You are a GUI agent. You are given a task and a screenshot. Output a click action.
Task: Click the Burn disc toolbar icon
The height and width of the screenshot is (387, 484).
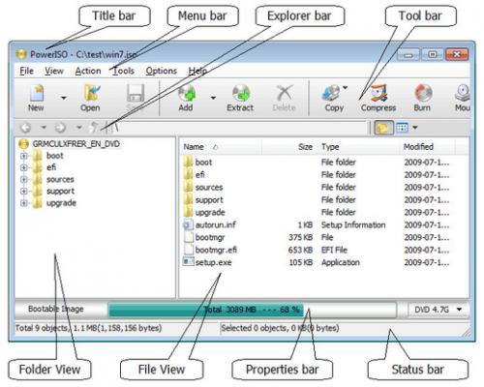click(x=422, y=98)
